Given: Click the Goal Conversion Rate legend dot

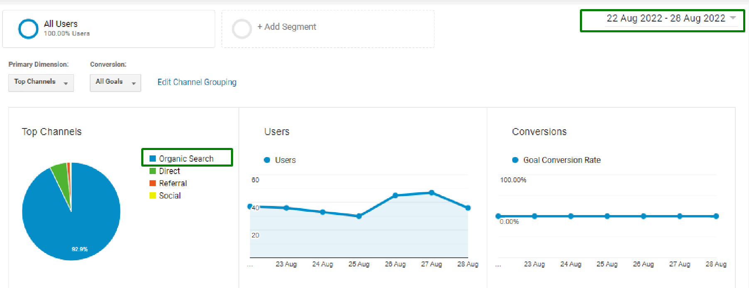Looking at the screenshot, I should pyautogui.click(x=515, y=160).
